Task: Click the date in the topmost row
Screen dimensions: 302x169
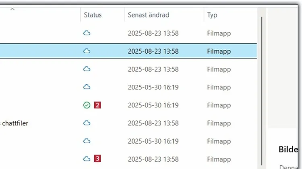Action: click(153, 33)
